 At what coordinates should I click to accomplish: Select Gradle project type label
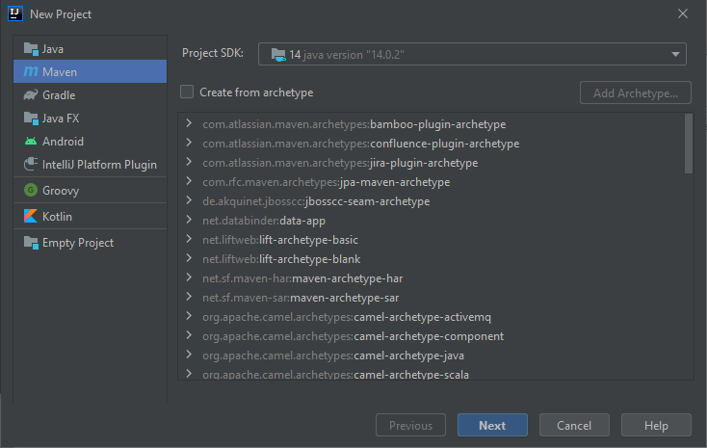coord(59,95)
